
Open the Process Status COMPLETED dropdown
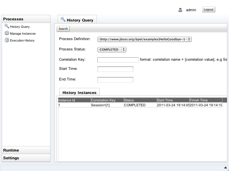coord(112,50)
